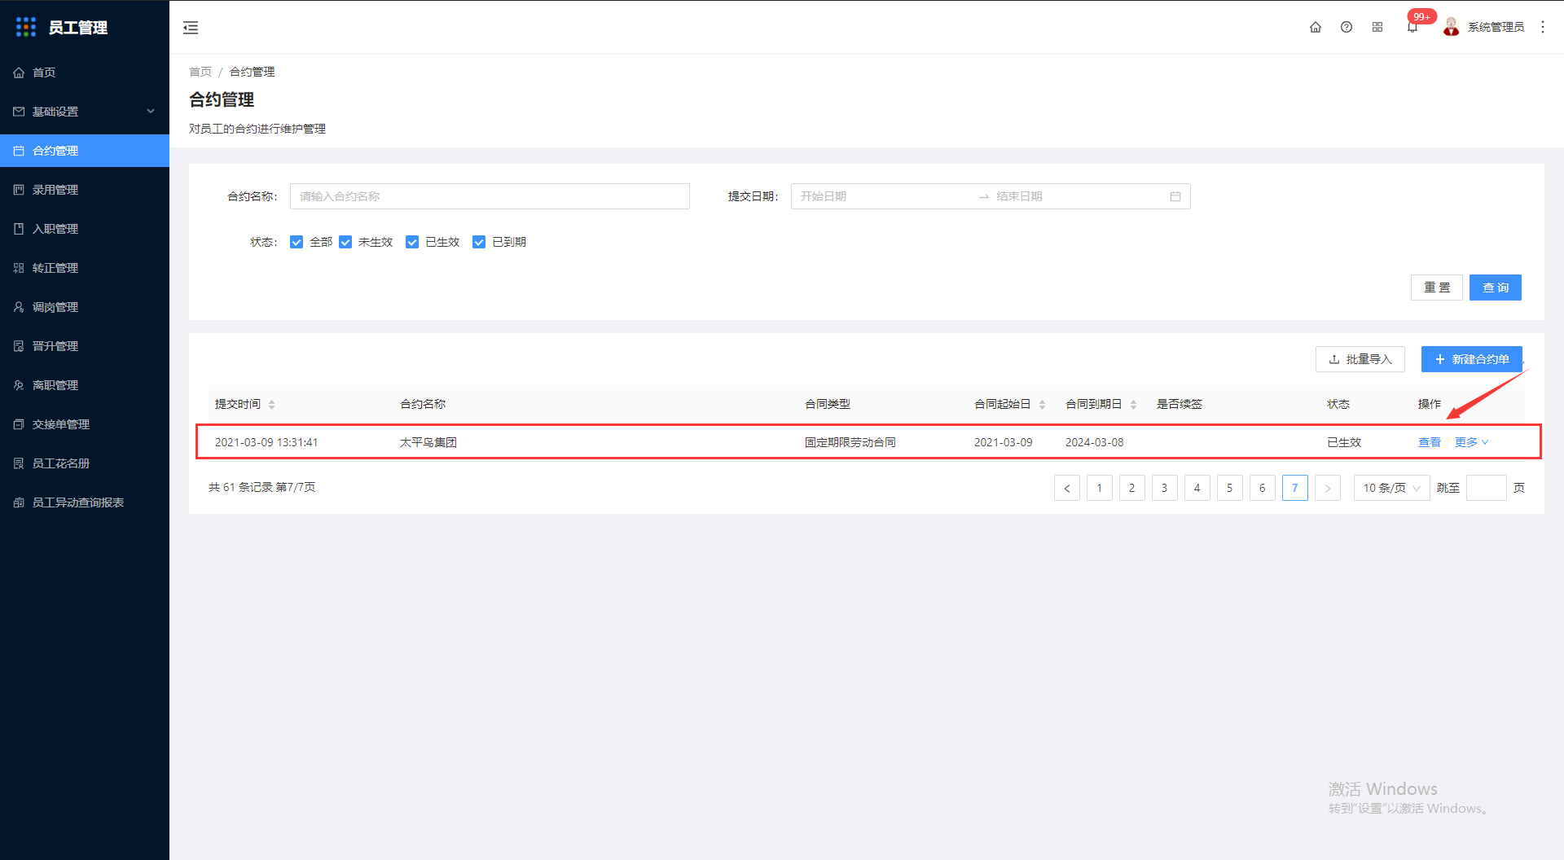This screenshot has height=860, width=1564.
Task: Open 录用管理 in the sidebar
Action: [x=85, y=190]
